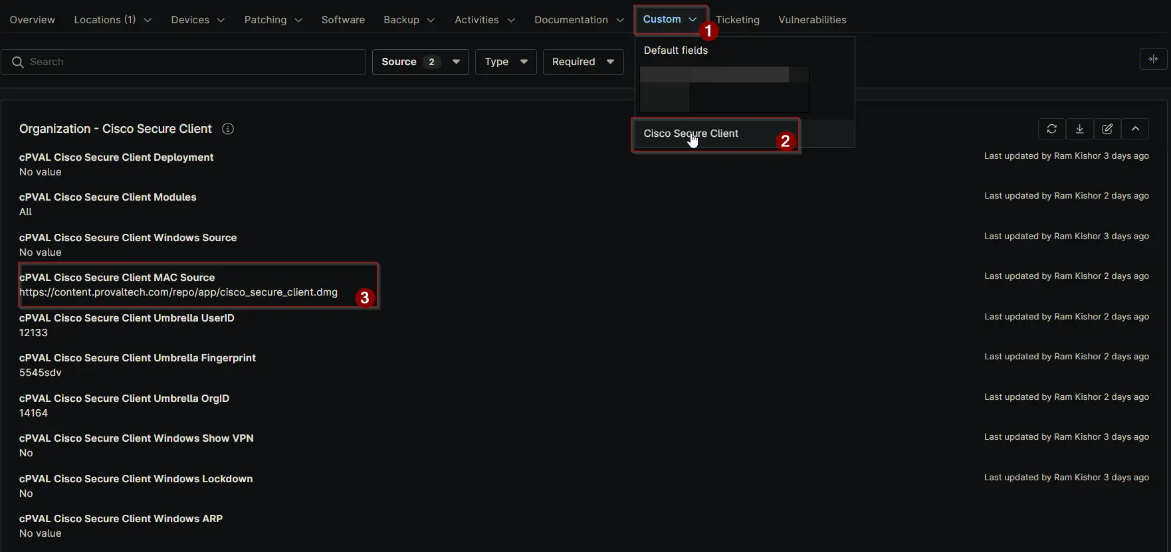Click the info icon beside section title

coord(228,129)
